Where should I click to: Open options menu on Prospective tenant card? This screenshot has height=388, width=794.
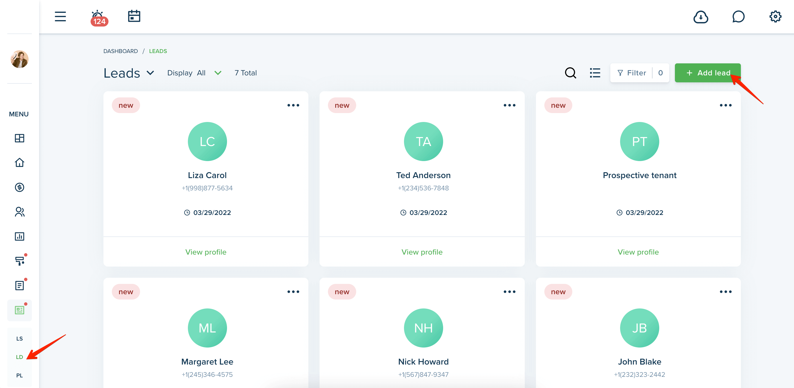click(x=726, y=105)
